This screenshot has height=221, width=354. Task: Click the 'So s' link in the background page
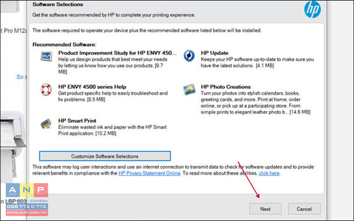coord(21,77)
